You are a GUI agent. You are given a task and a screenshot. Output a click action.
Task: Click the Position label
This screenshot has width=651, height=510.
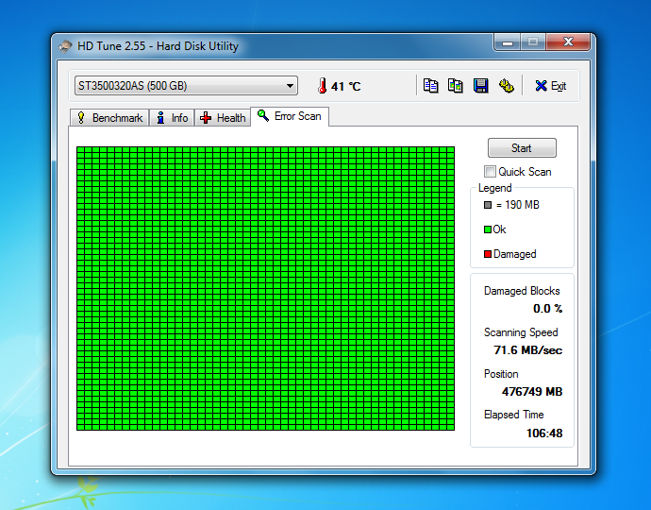coord(501,374)
